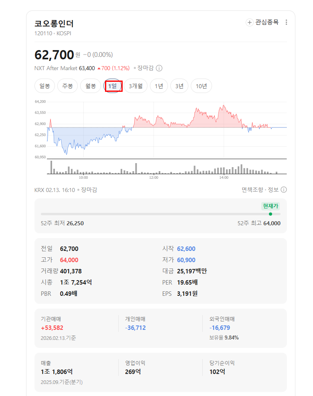Switch chart to 3개월 period
Viewport: 313px width, 396px height.
pyautogui.click(x=135, y=86)
